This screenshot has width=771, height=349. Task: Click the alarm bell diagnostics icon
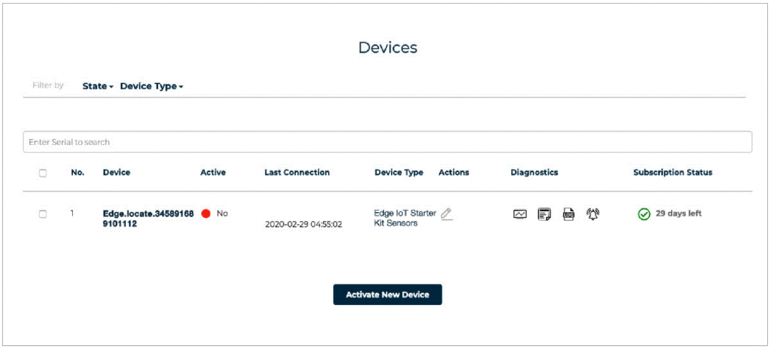click(593, 214)
